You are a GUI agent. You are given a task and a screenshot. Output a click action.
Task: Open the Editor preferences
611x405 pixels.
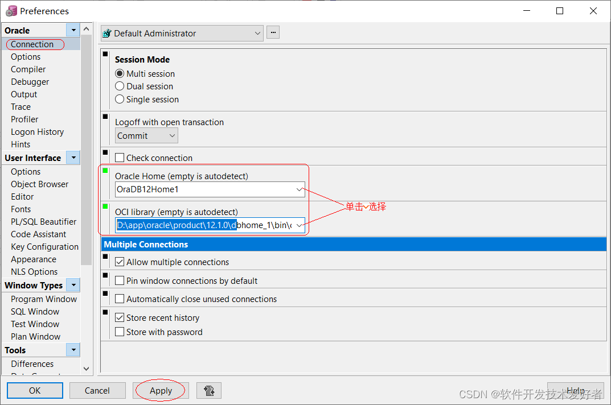click(x=22, y=197)
